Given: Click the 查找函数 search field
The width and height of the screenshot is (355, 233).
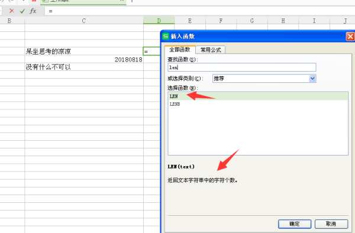Looking at the screenshot, I should point(242,67).
